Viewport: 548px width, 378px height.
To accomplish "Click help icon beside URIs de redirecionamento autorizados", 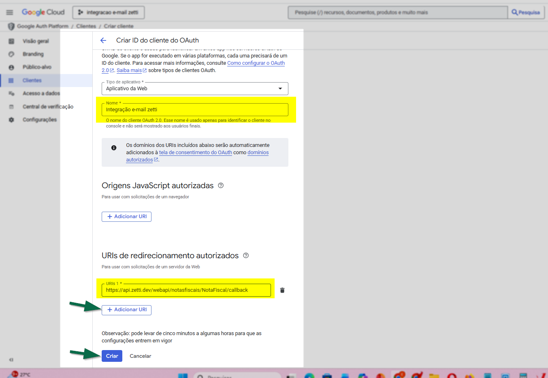I will click(x=246, y=255).
